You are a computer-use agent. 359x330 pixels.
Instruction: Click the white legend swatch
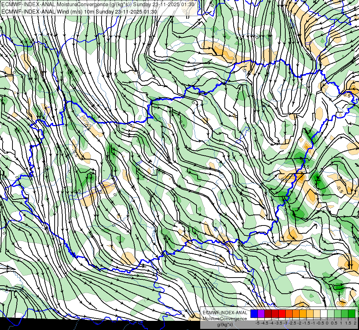(324, 313)
